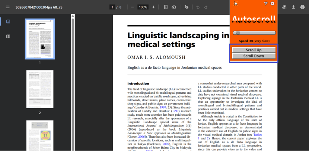Open Autoscroll settings gear
Viewport: 309px width, 151px height.
click(x=273, y=3)
